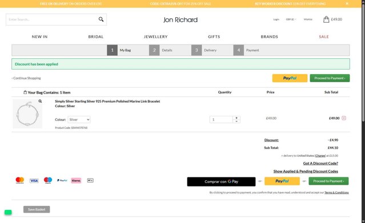Click the top Proceed to Payment button
The height and width of the screenshot is (223, 365).
coord(330,78)
